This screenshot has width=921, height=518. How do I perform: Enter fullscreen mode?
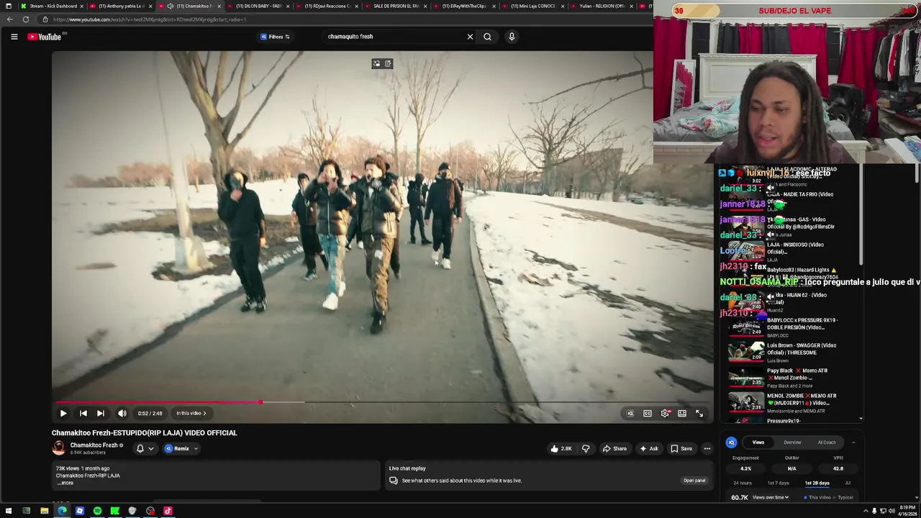(699, 414)
